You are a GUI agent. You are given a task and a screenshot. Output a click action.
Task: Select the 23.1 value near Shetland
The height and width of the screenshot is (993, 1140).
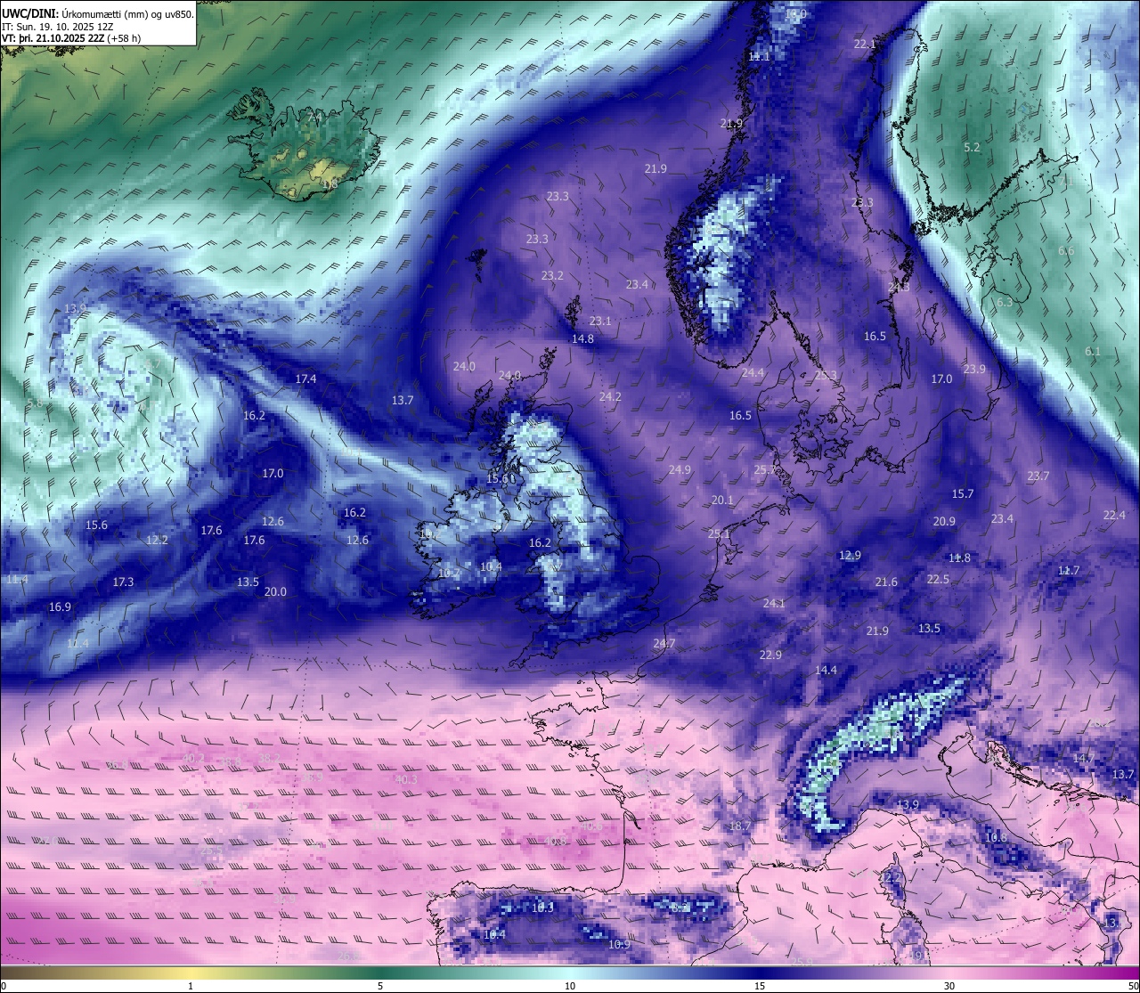600,321
